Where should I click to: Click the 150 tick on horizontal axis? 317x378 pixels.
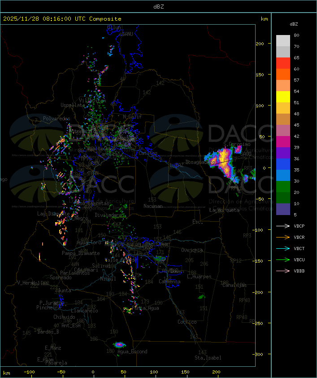click(x=185, y=372)
